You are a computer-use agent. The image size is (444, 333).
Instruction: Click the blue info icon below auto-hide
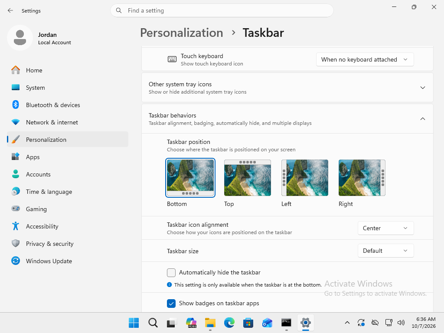click(x=170, y=284)
